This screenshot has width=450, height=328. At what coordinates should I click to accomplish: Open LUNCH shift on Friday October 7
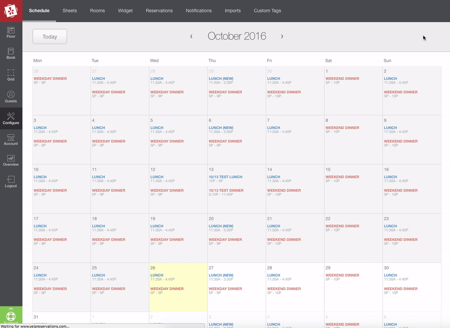pos(273,128)
